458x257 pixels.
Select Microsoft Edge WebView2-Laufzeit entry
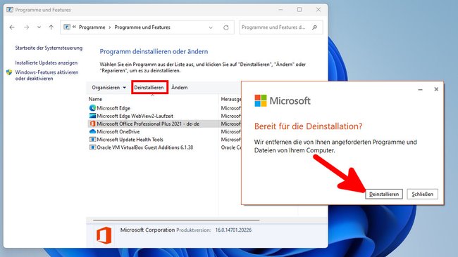[135, 116]
